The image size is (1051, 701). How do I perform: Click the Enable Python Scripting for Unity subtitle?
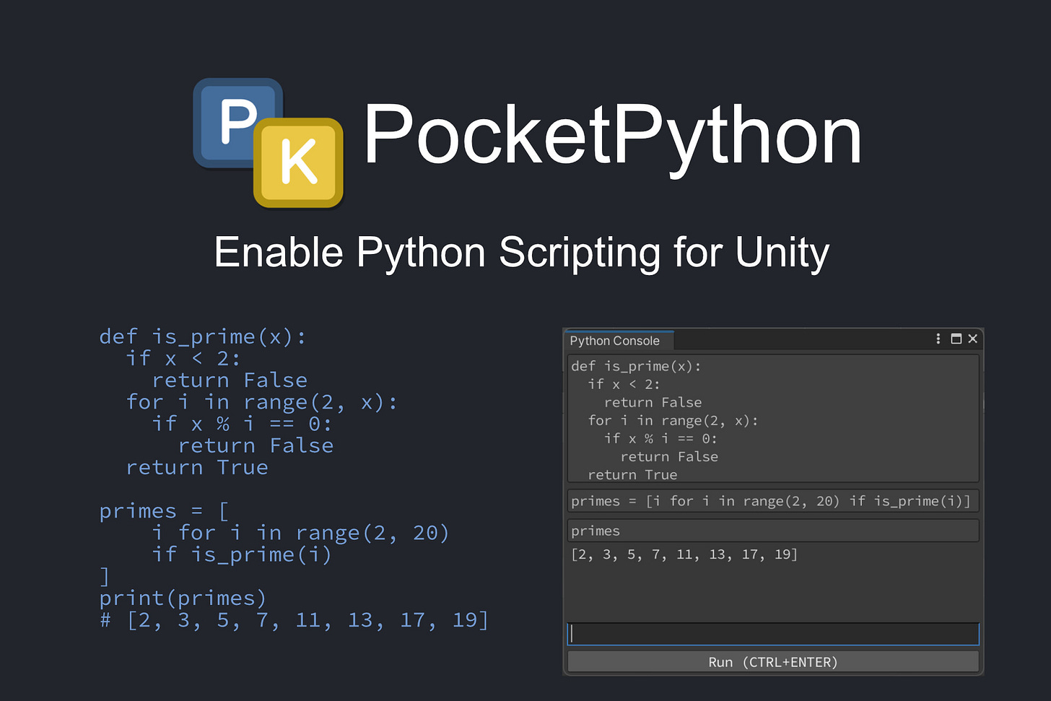521,253
